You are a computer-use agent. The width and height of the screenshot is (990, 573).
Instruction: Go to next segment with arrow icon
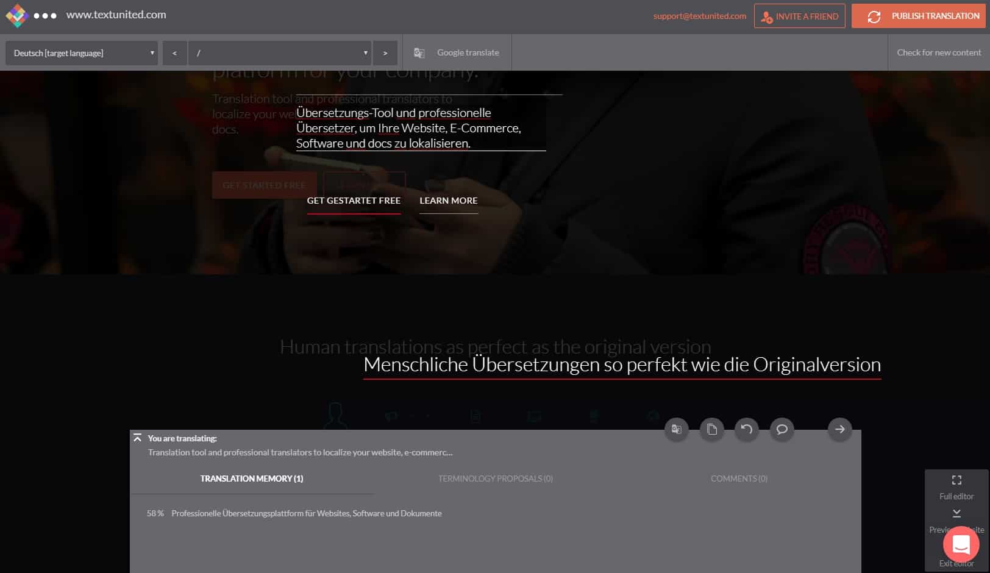(839, 429)
